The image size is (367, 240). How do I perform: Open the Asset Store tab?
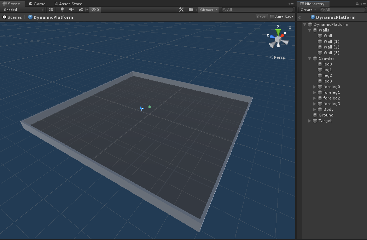pyautogui.click(x=68, y=4)
